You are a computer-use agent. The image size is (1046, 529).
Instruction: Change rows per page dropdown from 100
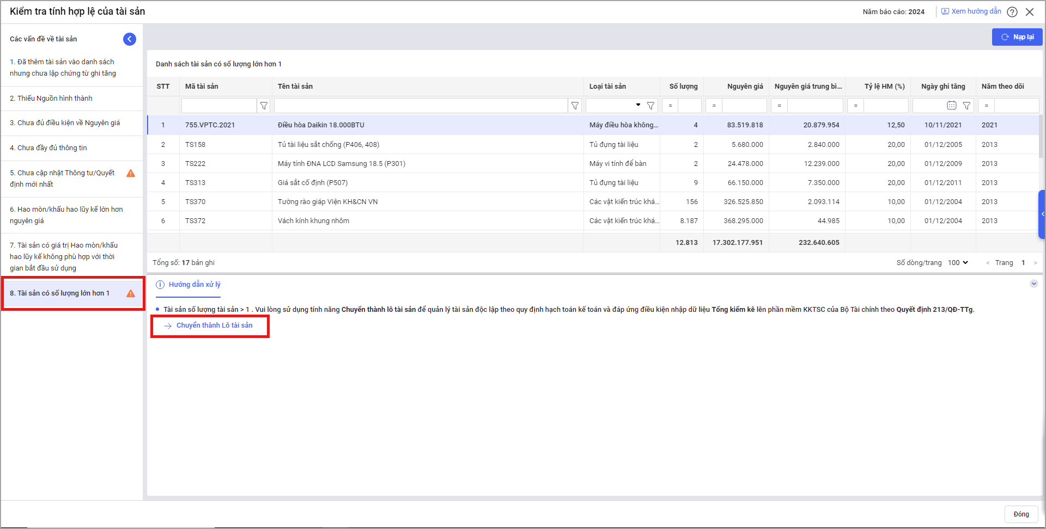pos(958,262)
